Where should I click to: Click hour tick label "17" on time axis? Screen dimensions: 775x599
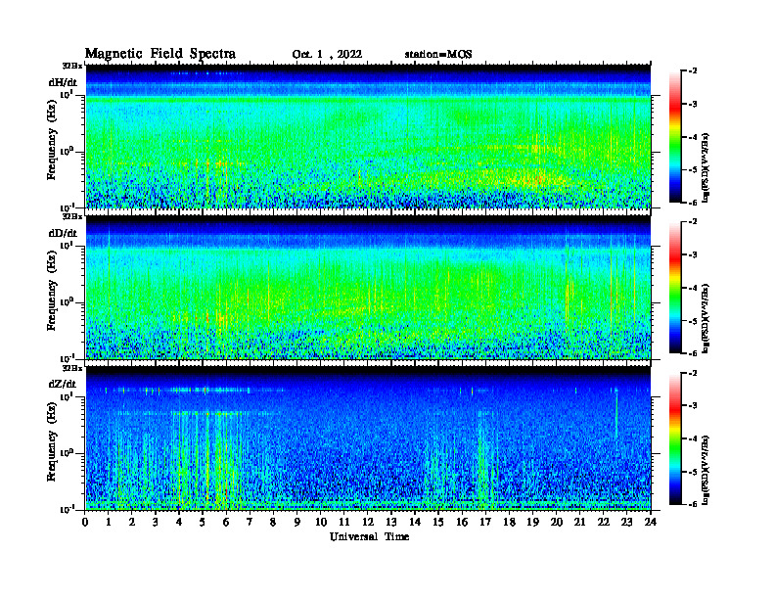[485, 523]
